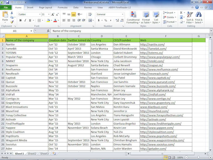Apply Bold formatting to the cell

coord(21,20)
